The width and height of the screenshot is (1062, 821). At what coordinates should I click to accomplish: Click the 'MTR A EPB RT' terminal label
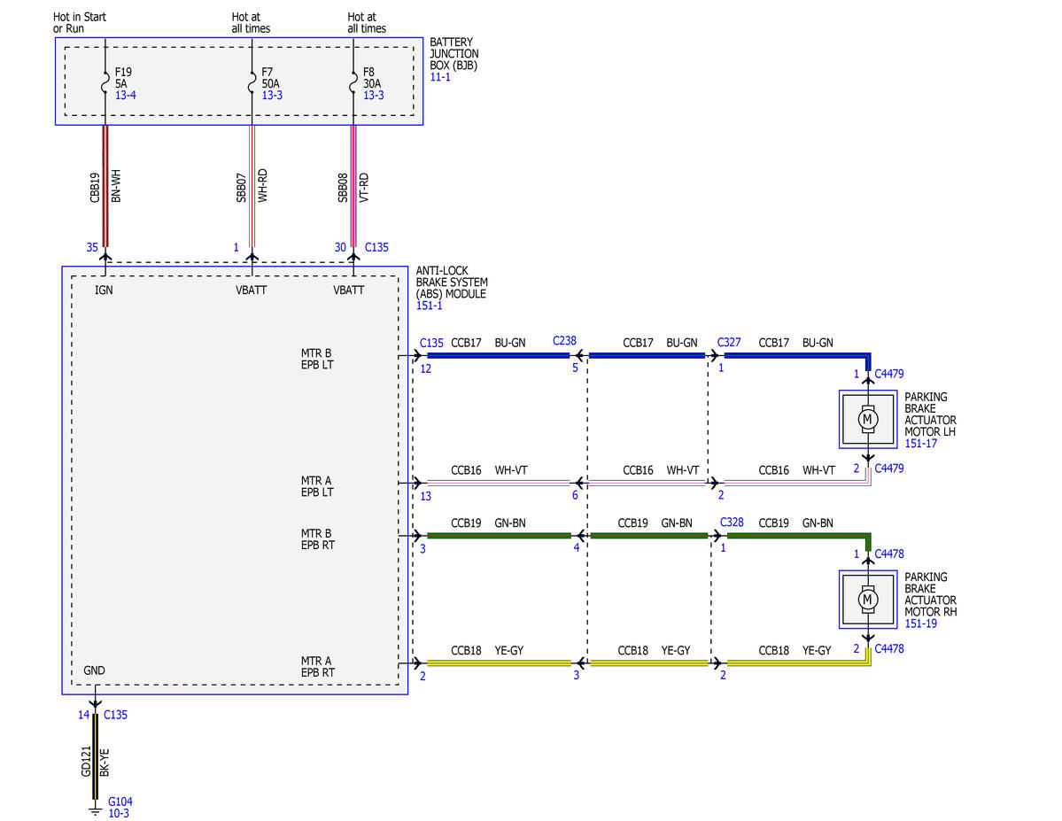pyautogui.click(x=318, y=667)
